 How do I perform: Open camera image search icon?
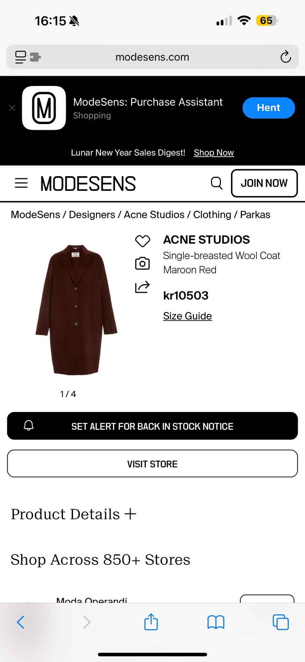142,263
